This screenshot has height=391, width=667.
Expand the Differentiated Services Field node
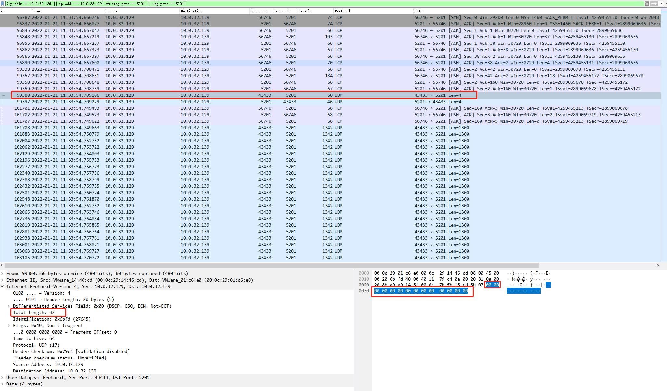(x=9, y=306)
